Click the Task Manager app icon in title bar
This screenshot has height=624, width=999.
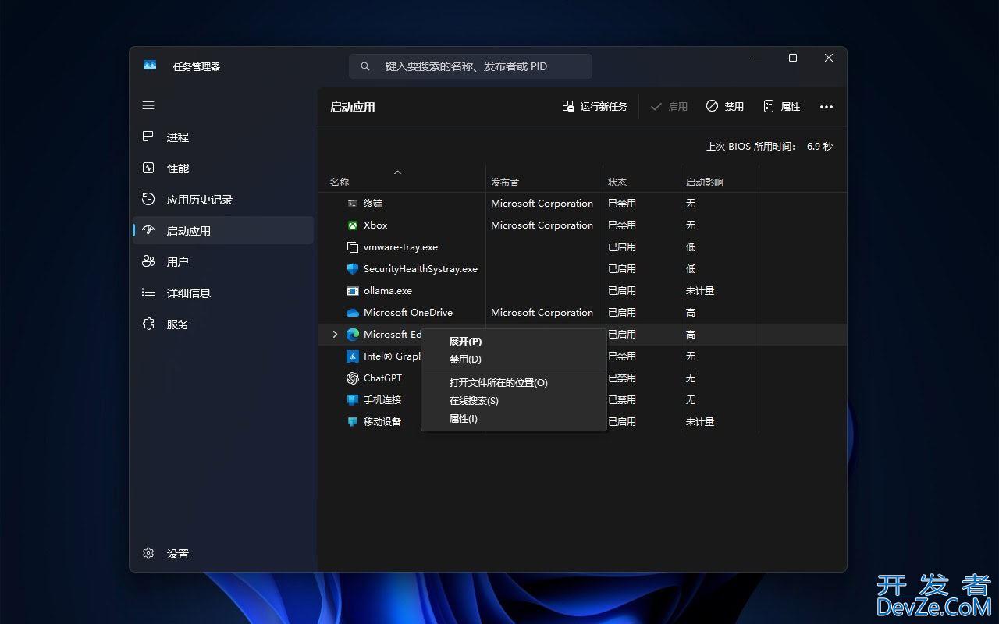tap(150, 66)
